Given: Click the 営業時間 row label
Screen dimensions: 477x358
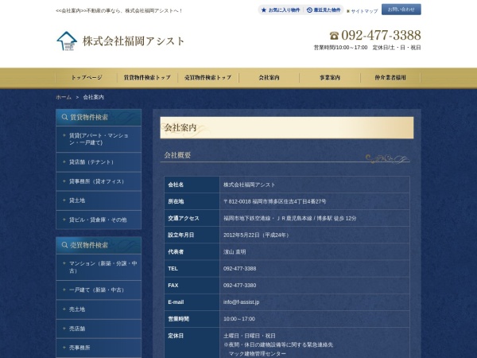Looking at the screenshot, I should click(x=178, y=319).
